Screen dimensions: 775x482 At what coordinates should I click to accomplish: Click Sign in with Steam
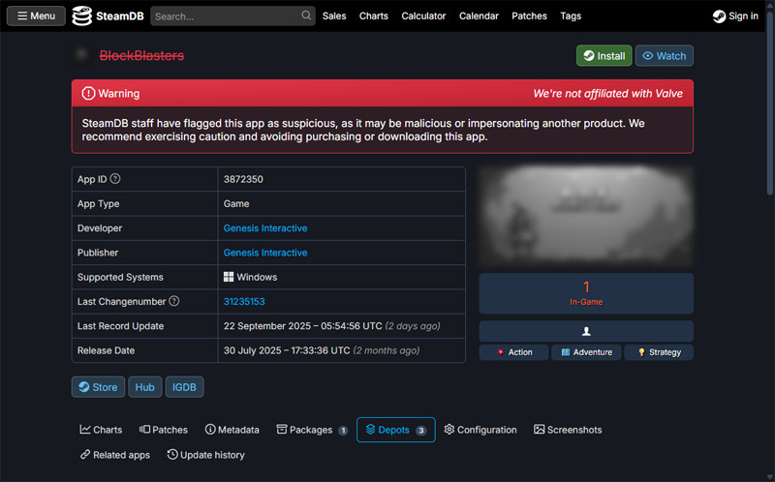(735, 15)
